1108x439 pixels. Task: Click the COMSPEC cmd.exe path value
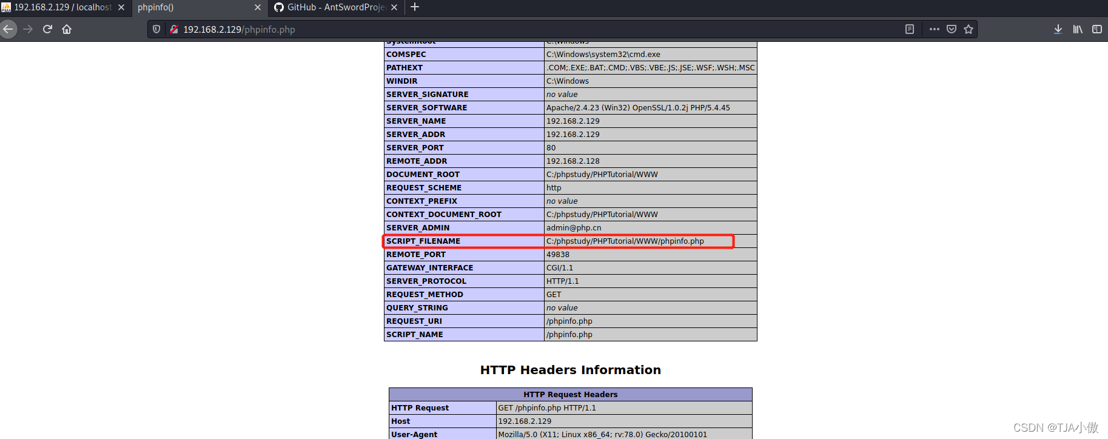click(x=603, y=55)
